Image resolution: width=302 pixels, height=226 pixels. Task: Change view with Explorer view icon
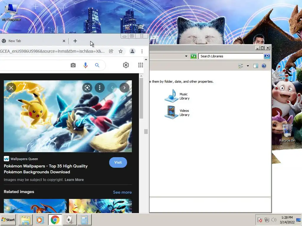click(x=241, y=66)
